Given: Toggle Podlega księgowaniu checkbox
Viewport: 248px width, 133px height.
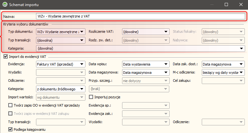Looking at the screenshot, I should [11, 129].
